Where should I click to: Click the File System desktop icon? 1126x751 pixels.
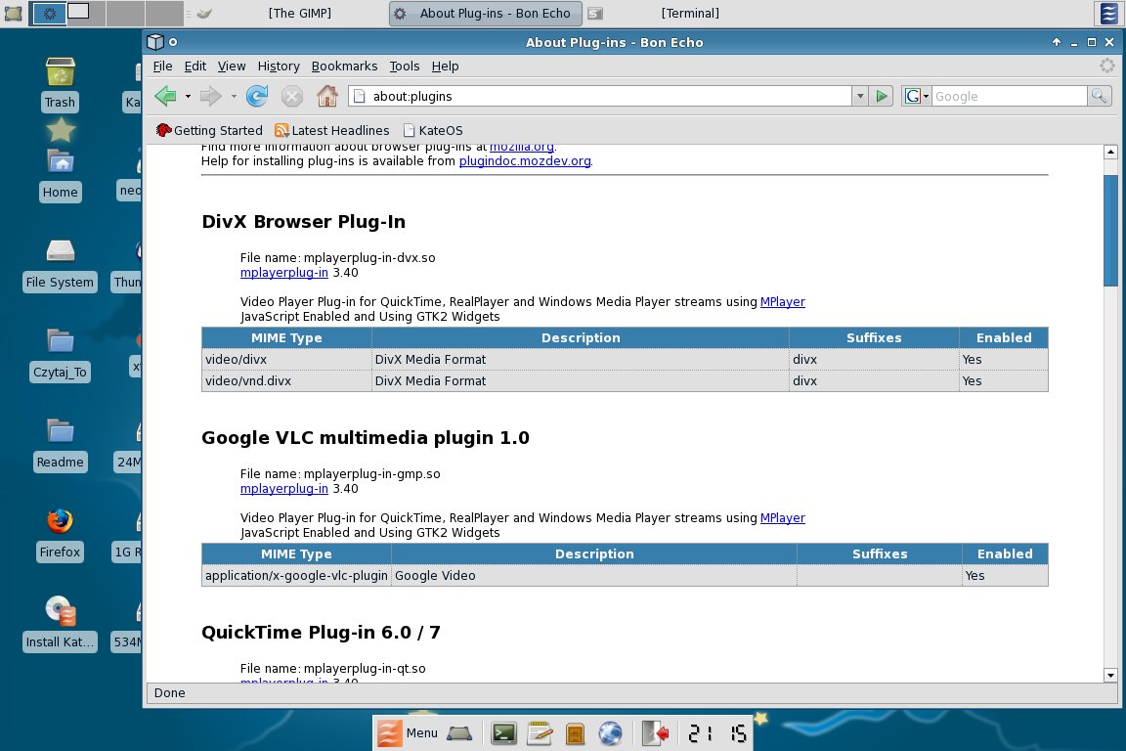[x=60, y=264]
